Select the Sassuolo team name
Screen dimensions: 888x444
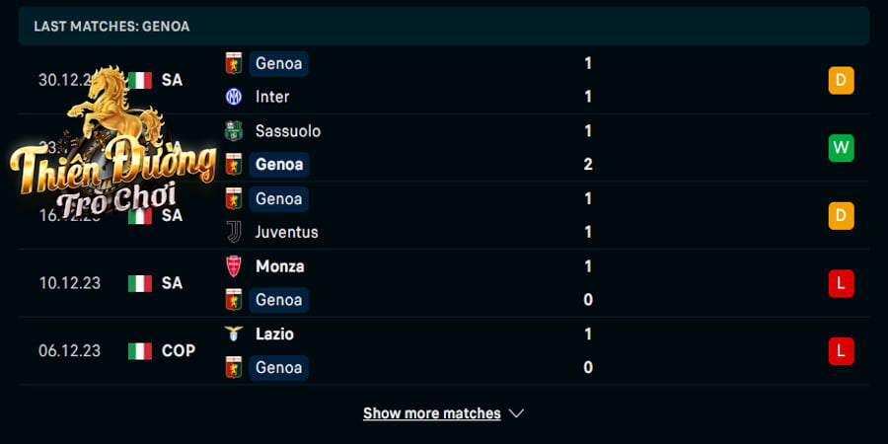pyautogui.click(x=288, y=131)
